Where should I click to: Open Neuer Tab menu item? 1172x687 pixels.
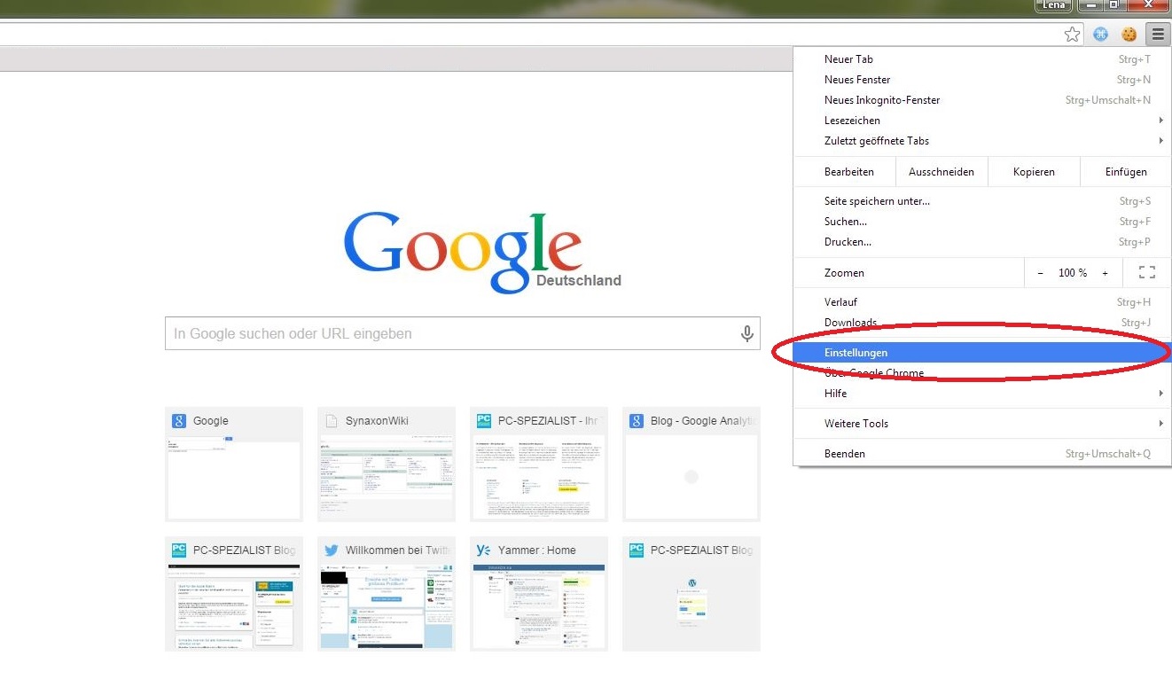click(x=982, y=59)
